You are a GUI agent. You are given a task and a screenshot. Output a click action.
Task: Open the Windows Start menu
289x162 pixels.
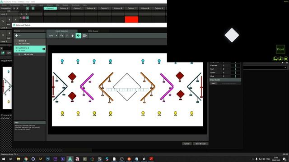[x=4, y=159]
